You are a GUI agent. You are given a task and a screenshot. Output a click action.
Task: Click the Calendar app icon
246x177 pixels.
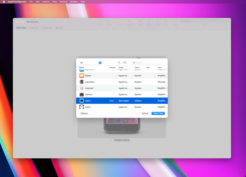[82, 88]
